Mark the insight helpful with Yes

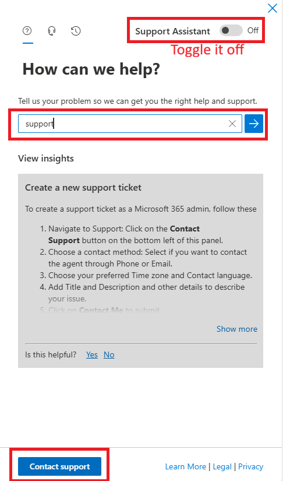click(x=92, y=354)
